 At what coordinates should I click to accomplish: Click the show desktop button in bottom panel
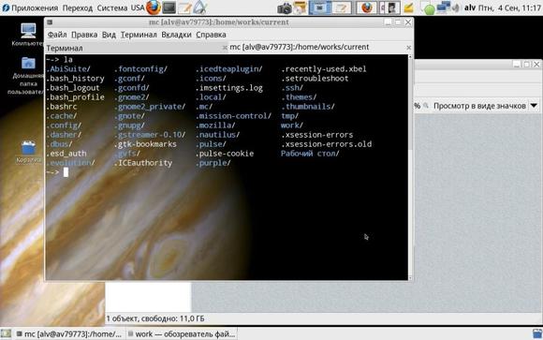6,333
